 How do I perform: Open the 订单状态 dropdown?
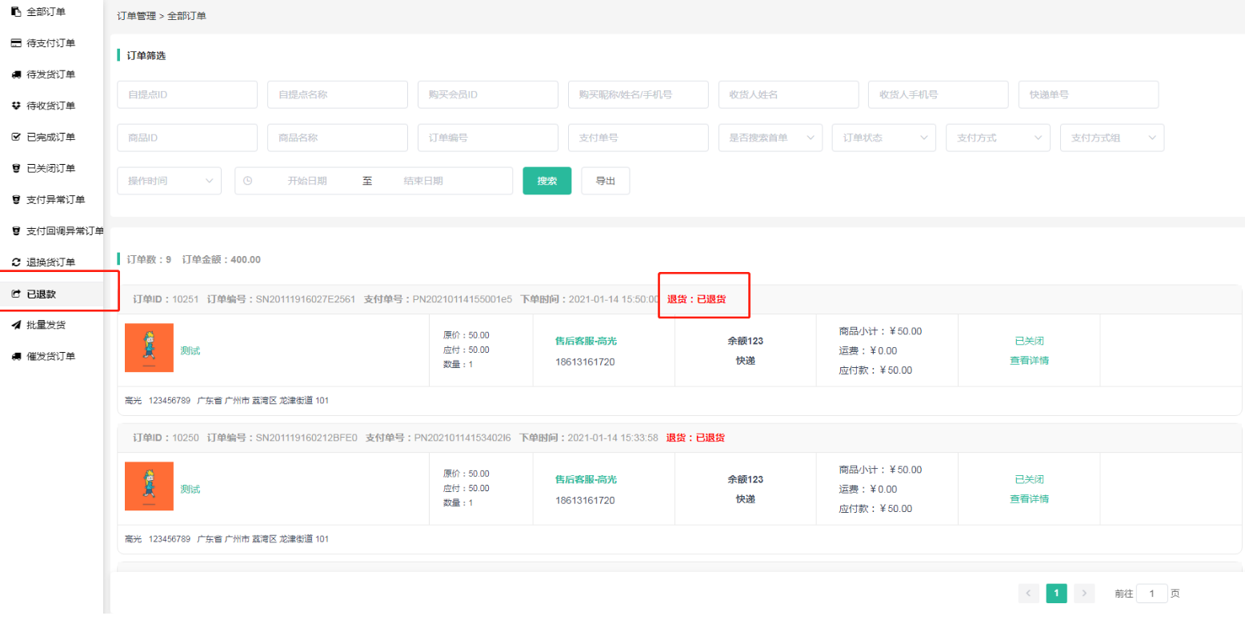(883, 138)
